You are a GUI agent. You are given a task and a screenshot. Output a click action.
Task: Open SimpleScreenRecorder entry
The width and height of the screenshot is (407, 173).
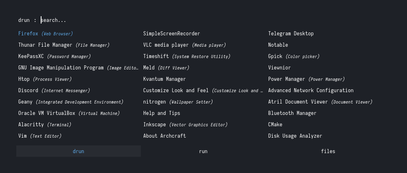[x=172, y=34]
